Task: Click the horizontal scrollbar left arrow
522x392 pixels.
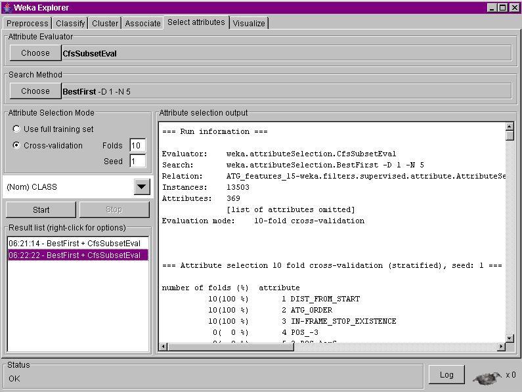Action: [x=163, y=347]
